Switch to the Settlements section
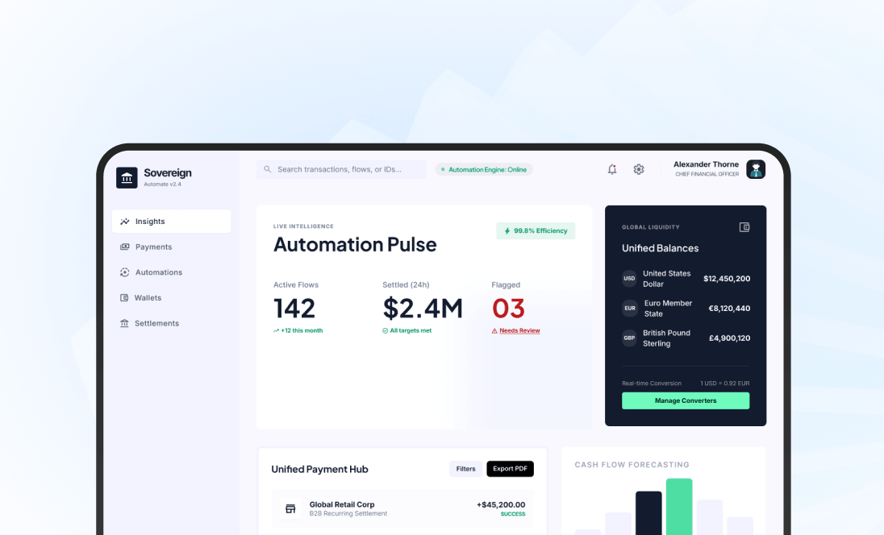 click(155, 323)
